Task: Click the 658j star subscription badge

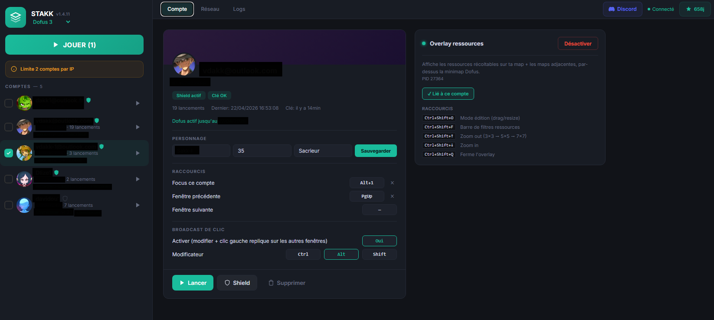Action: [695, 9]
